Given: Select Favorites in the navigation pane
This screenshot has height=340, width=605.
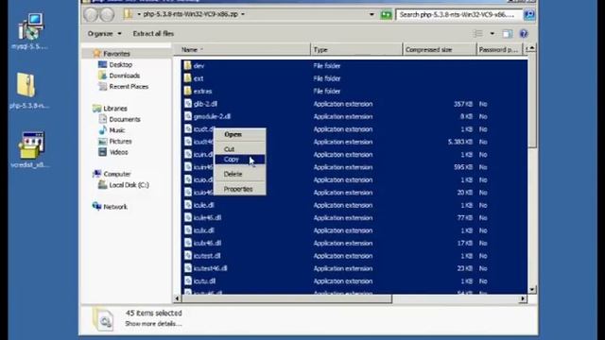Looking at the screenshot, I should pos(116,54).
